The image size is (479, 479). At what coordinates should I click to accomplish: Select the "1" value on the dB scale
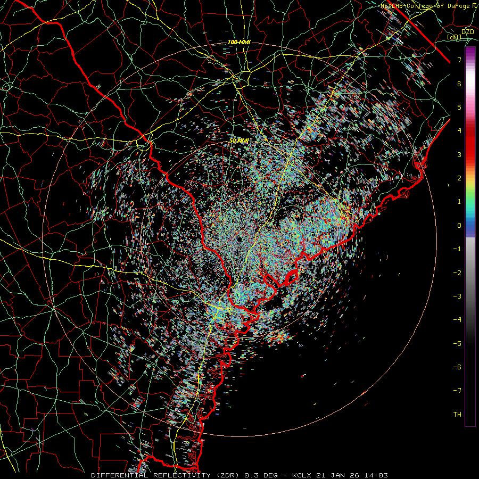[x=459, y=202]
